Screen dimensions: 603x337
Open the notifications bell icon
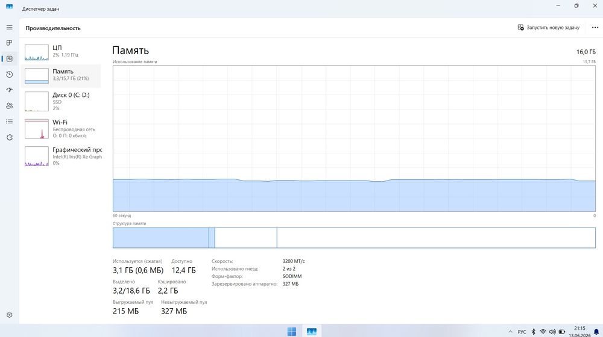tap(596, 332)
